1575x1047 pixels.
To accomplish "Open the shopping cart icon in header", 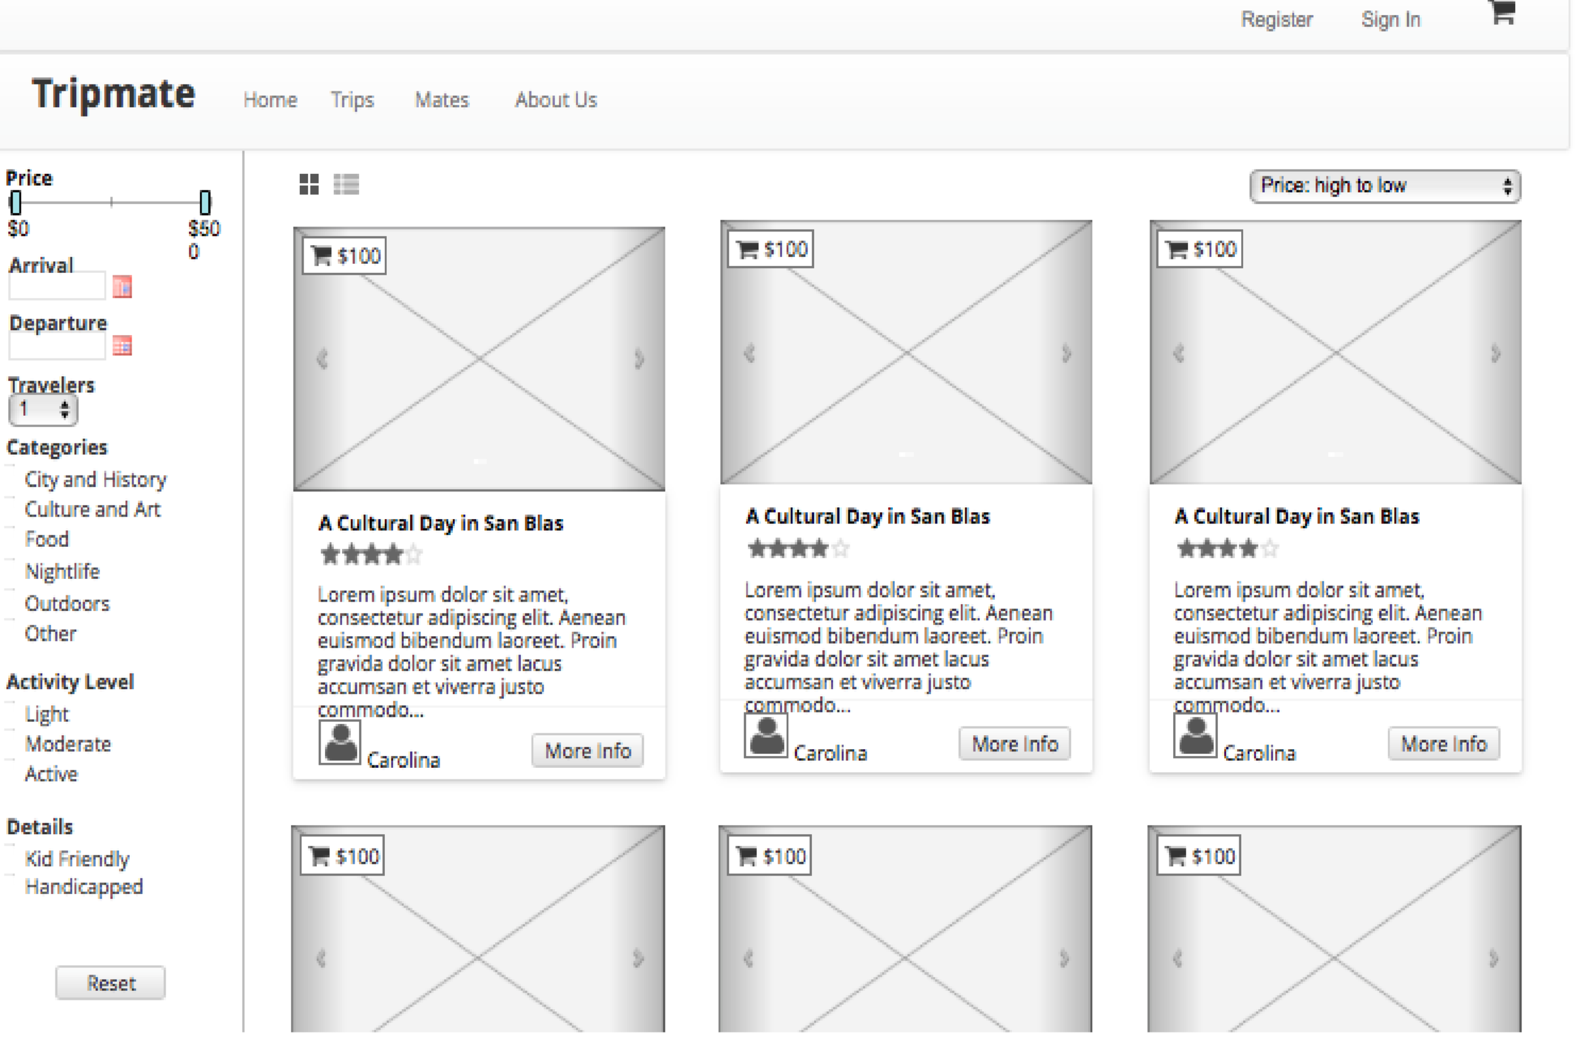I will pyautogui.click(x=1502, y=12).
